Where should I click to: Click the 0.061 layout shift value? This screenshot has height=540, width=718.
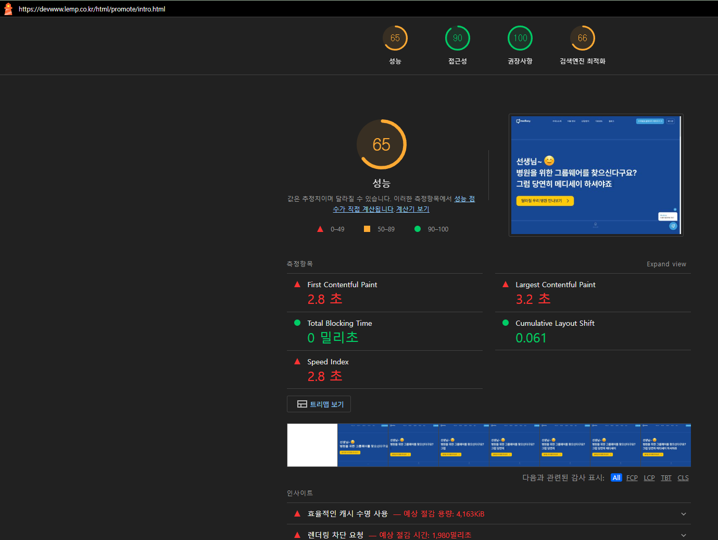(531, 338)
